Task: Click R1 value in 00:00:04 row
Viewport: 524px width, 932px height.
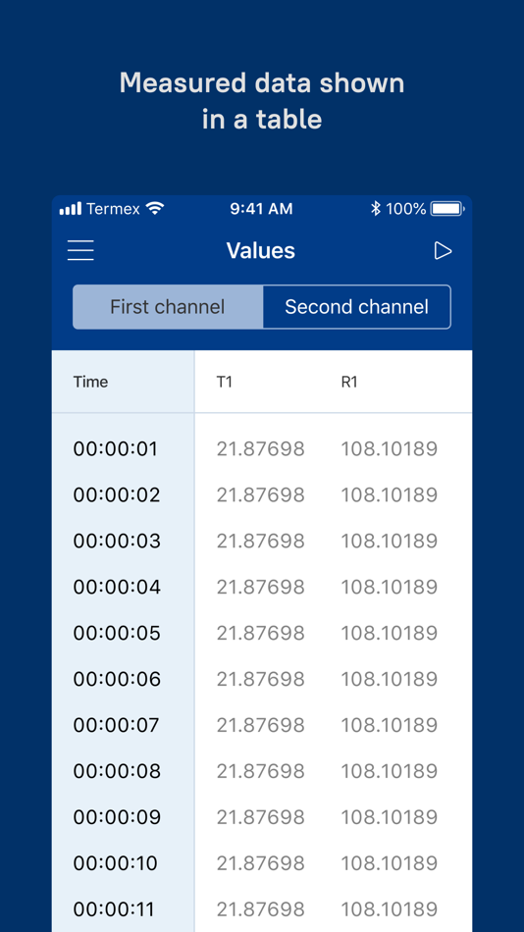Action: tap(389, 587)
